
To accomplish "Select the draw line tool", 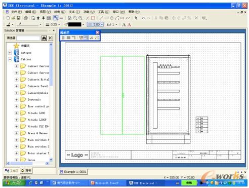I will point(101,18).
